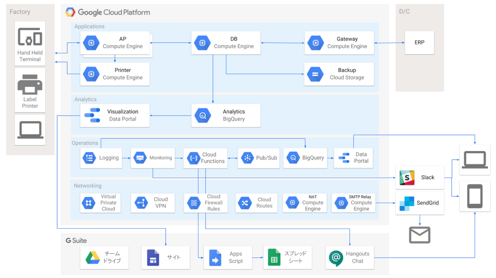The height and width of the screenshot is (278, 496).
Task: Click the Visualization Data Portal icon
Action: pos(92,115)
